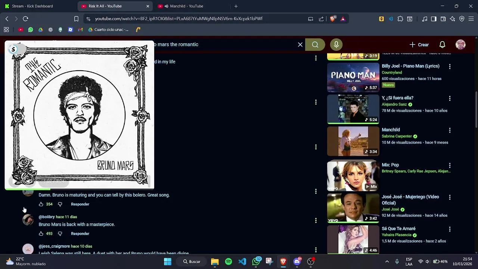The height and width of the screenshot is (269, 478).
Task: Open José José - Mujeriego video title
Action: [410, 200]
